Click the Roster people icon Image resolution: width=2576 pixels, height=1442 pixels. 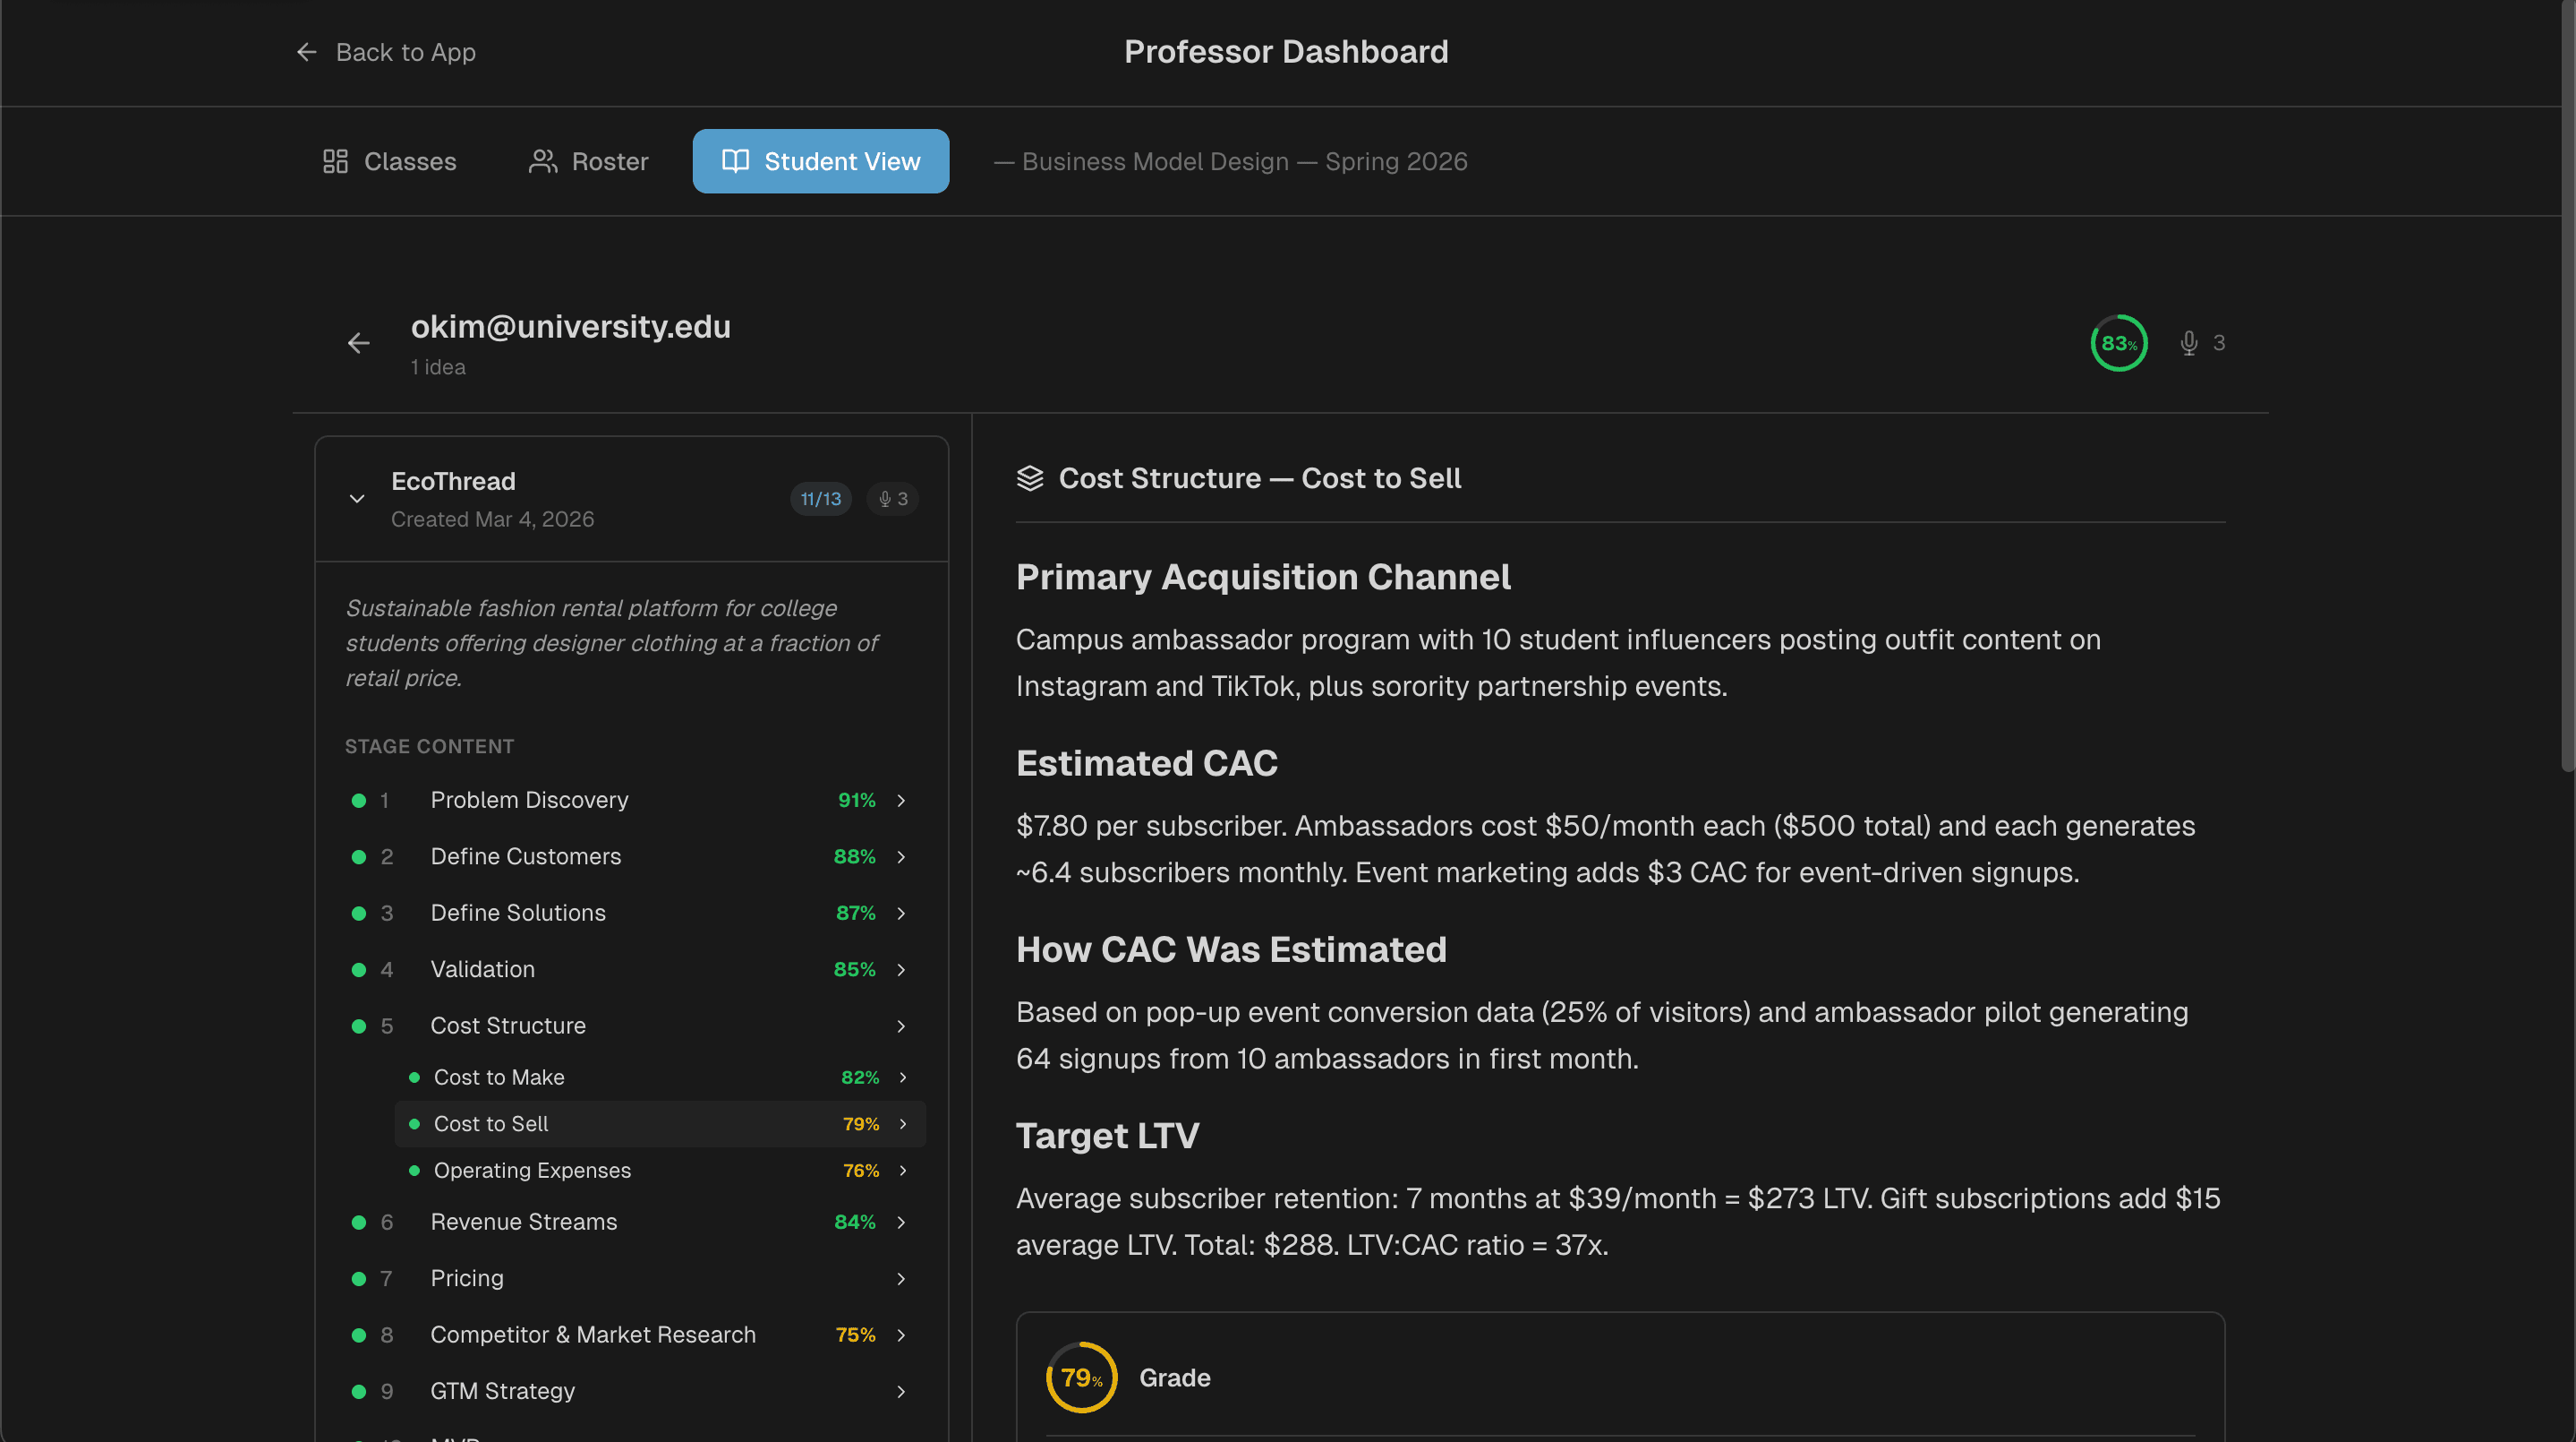click(542, 161)
